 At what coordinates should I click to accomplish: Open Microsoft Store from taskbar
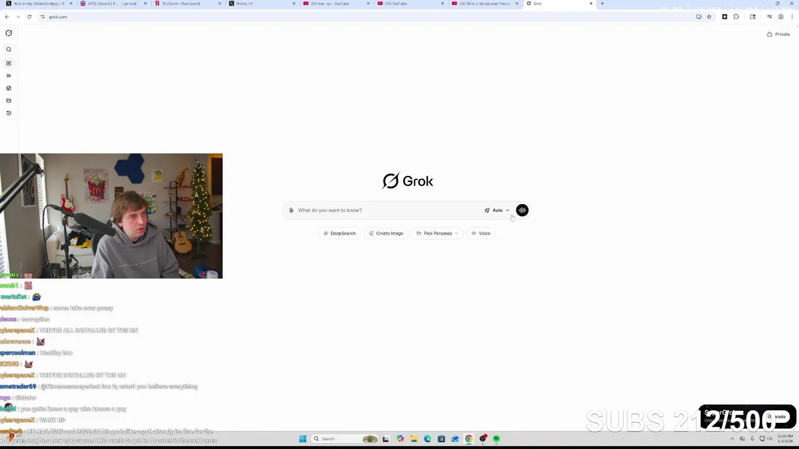(441, 439)
